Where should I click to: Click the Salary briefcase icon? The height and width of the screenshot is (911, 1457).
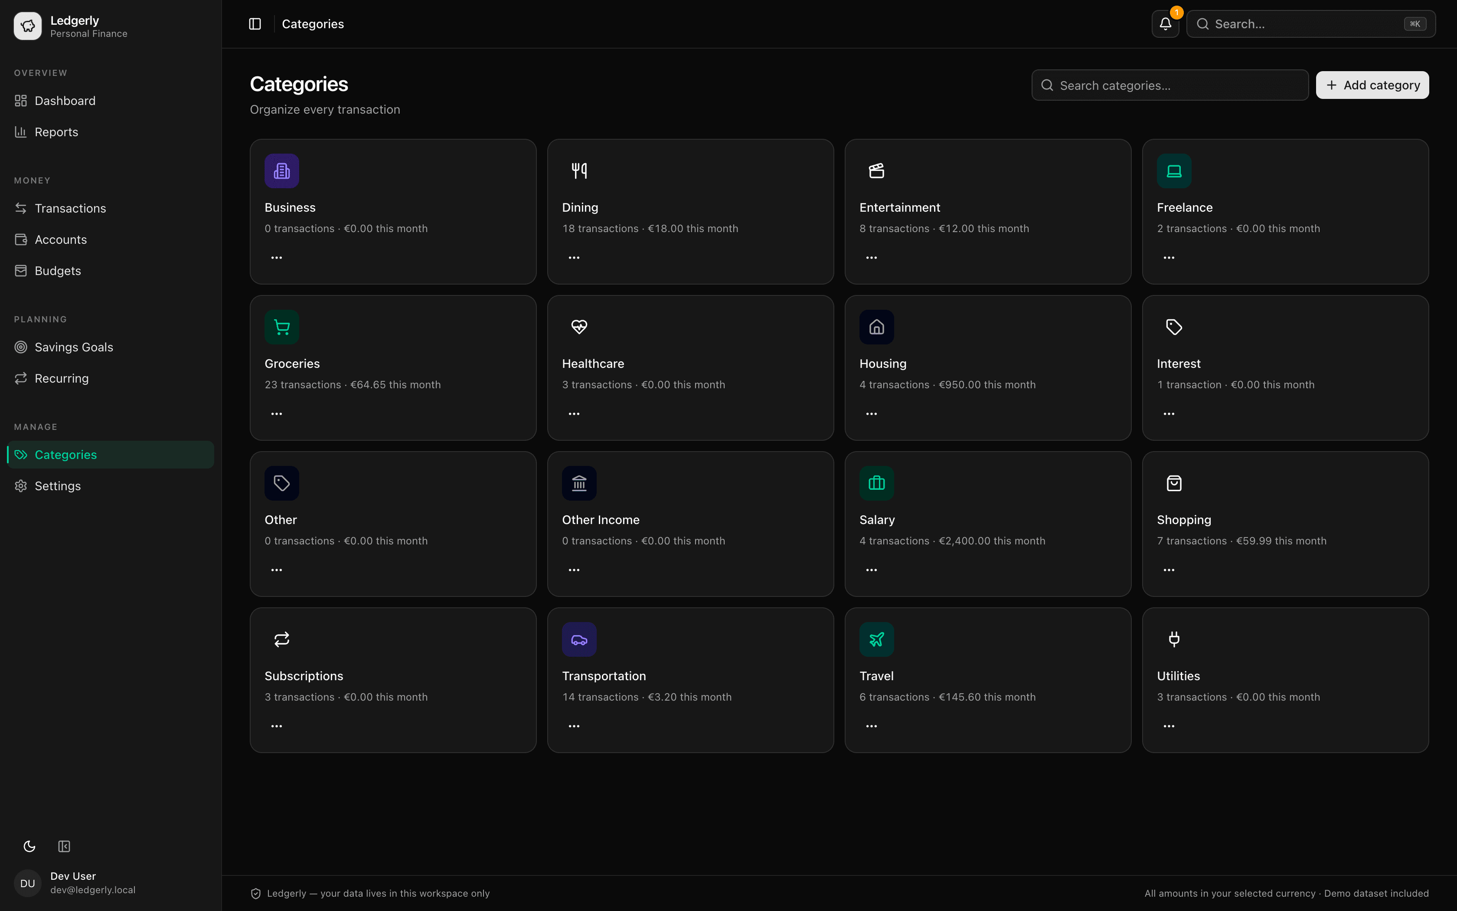(877, 483)
